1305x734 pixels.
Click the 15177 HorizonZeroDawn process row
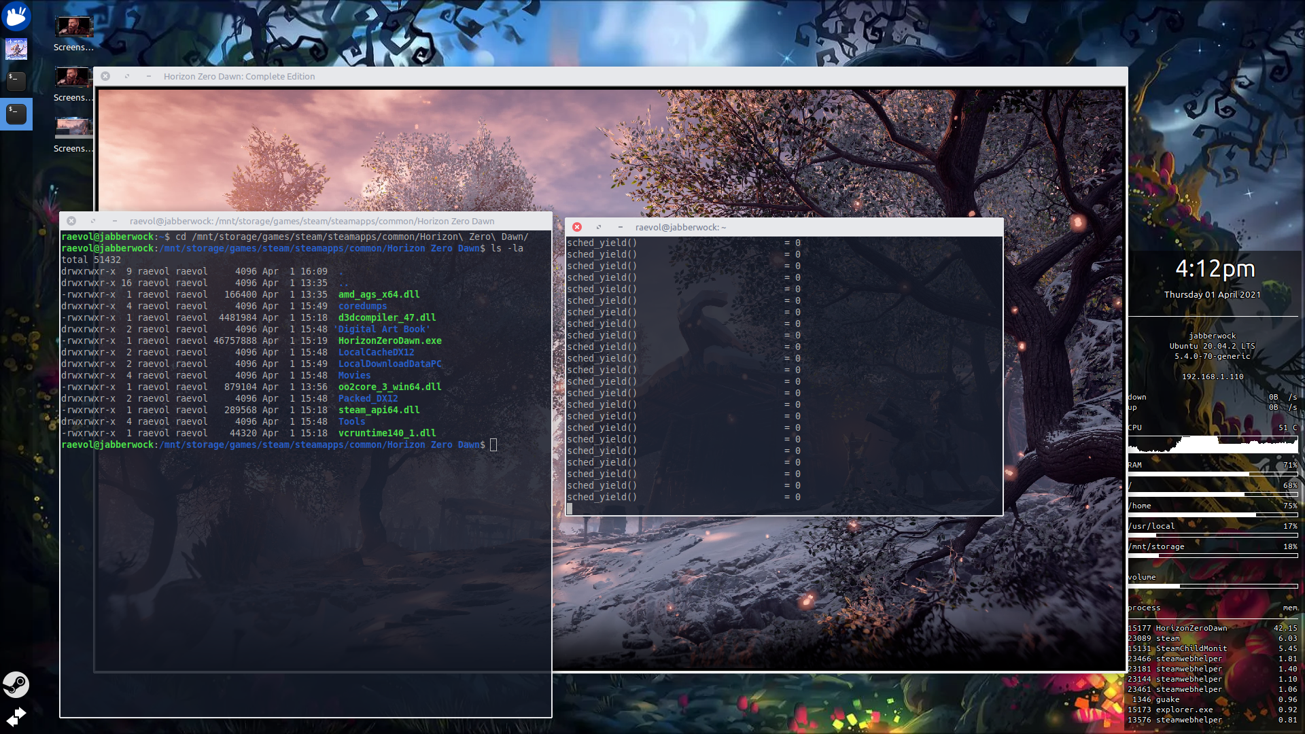tap(1213, 628)
